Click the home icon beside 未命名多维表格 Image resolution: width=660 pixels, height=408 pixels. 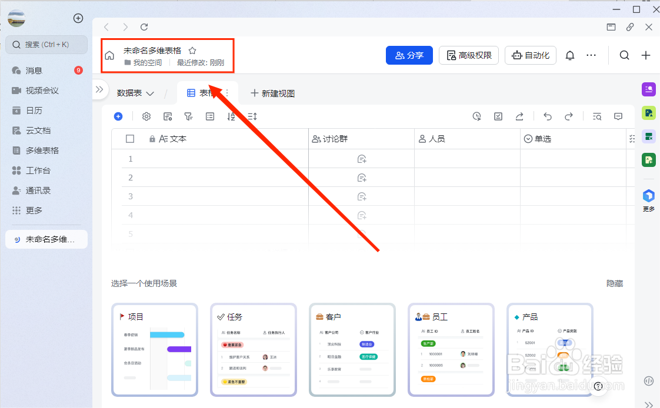[x=109, y=55]
